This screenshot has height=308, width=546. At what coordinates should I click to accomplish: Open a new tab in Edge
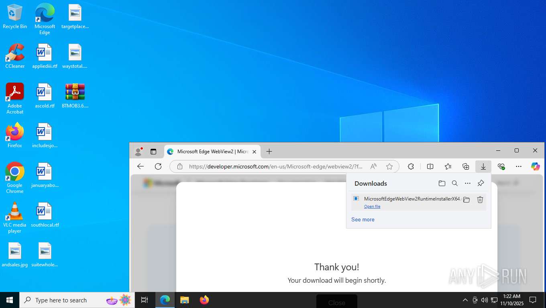point(269,151)
